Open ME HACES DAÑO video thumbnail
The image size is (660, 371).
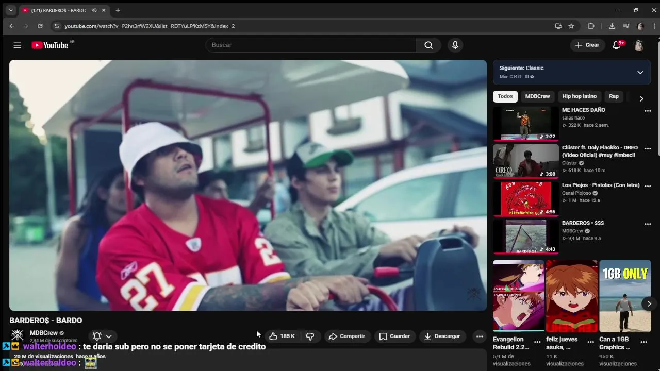tap(525, 124)
